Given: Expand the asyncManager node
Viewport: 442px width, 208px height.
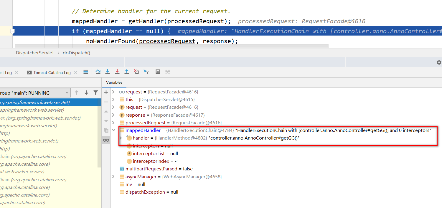Looking at the screenshot, I should click(113, 177).
